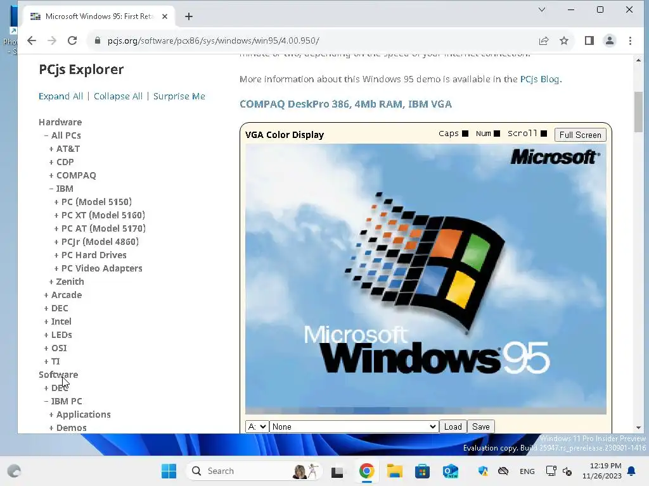
Task: Click the forward navigation arrow
Action: tap(52, 40)
